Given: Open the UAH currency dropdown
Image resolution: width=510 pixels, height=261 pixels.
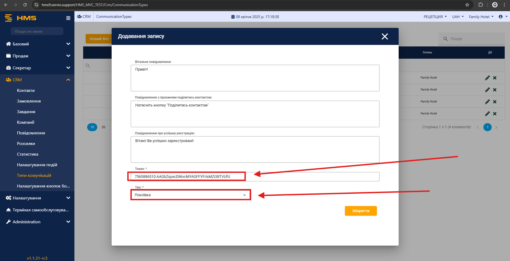Looking at the screenshot, I should [x=458, y=17].
